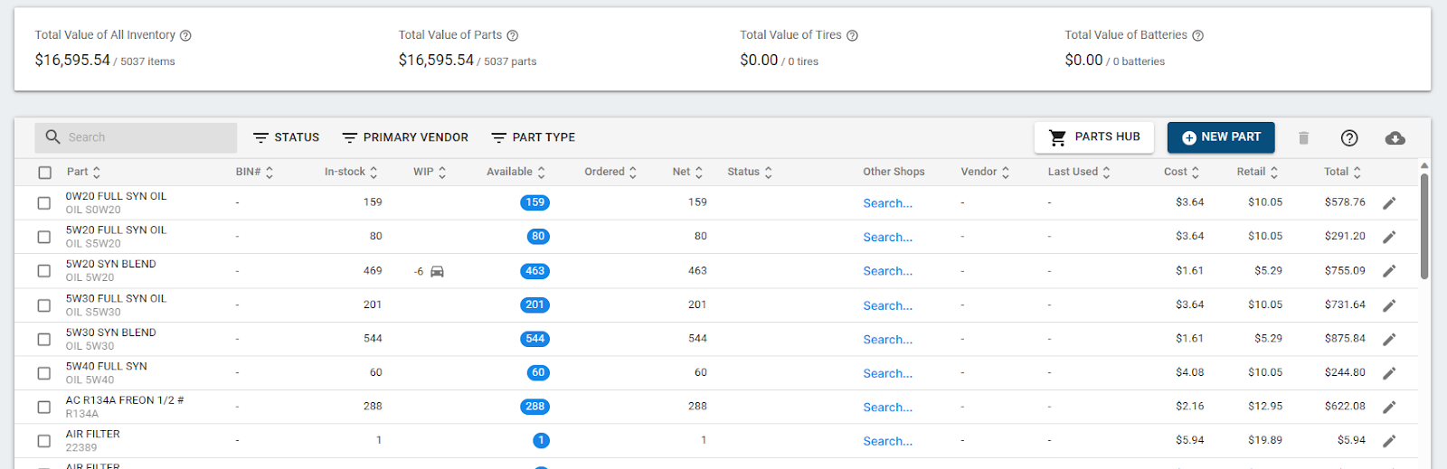
Task: Click the cloud download export icon
Action: 1395,138
